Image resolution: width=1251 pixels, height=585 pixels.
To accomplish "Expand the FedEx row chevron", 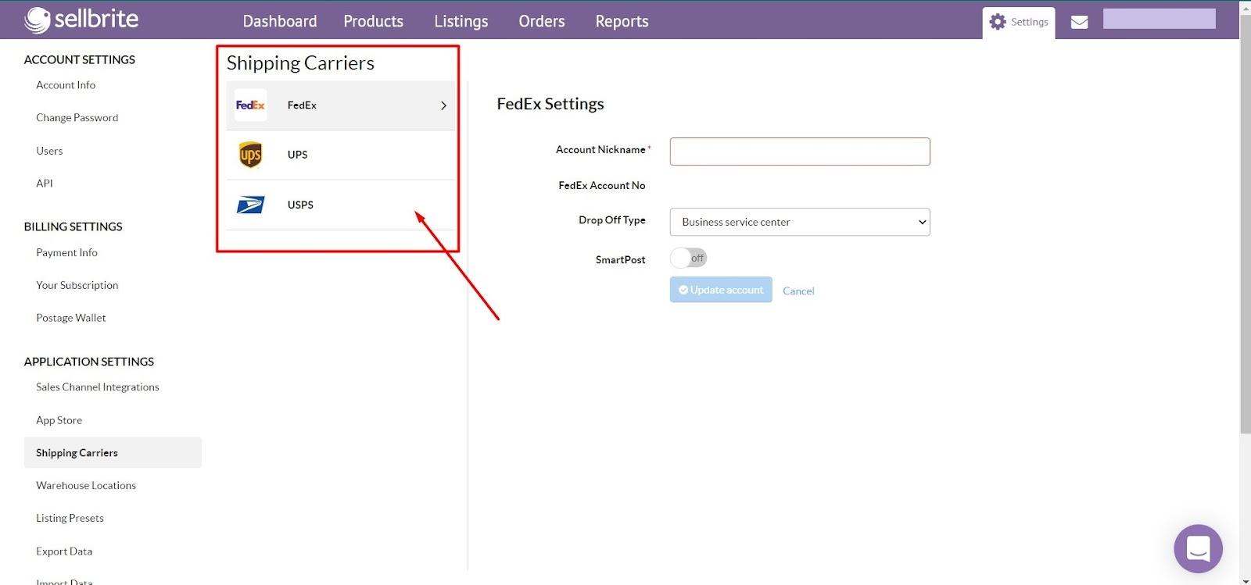I will pos(443,105).
